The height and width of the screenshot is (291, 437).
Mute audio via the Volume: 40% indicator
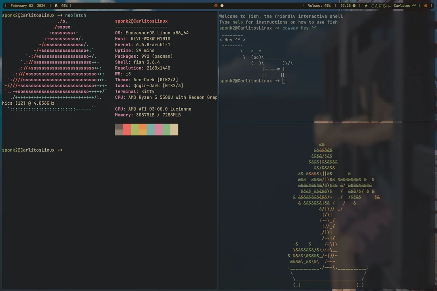tap(319, 6)
